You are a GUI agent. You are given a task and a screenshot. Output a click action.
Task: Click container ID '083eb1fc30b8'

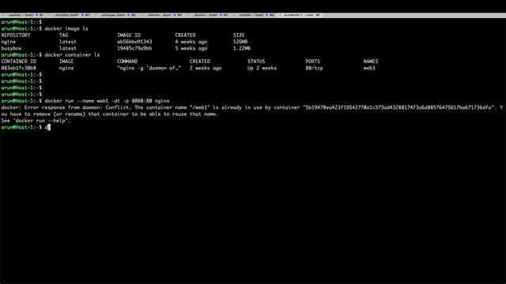pos(18,68)
